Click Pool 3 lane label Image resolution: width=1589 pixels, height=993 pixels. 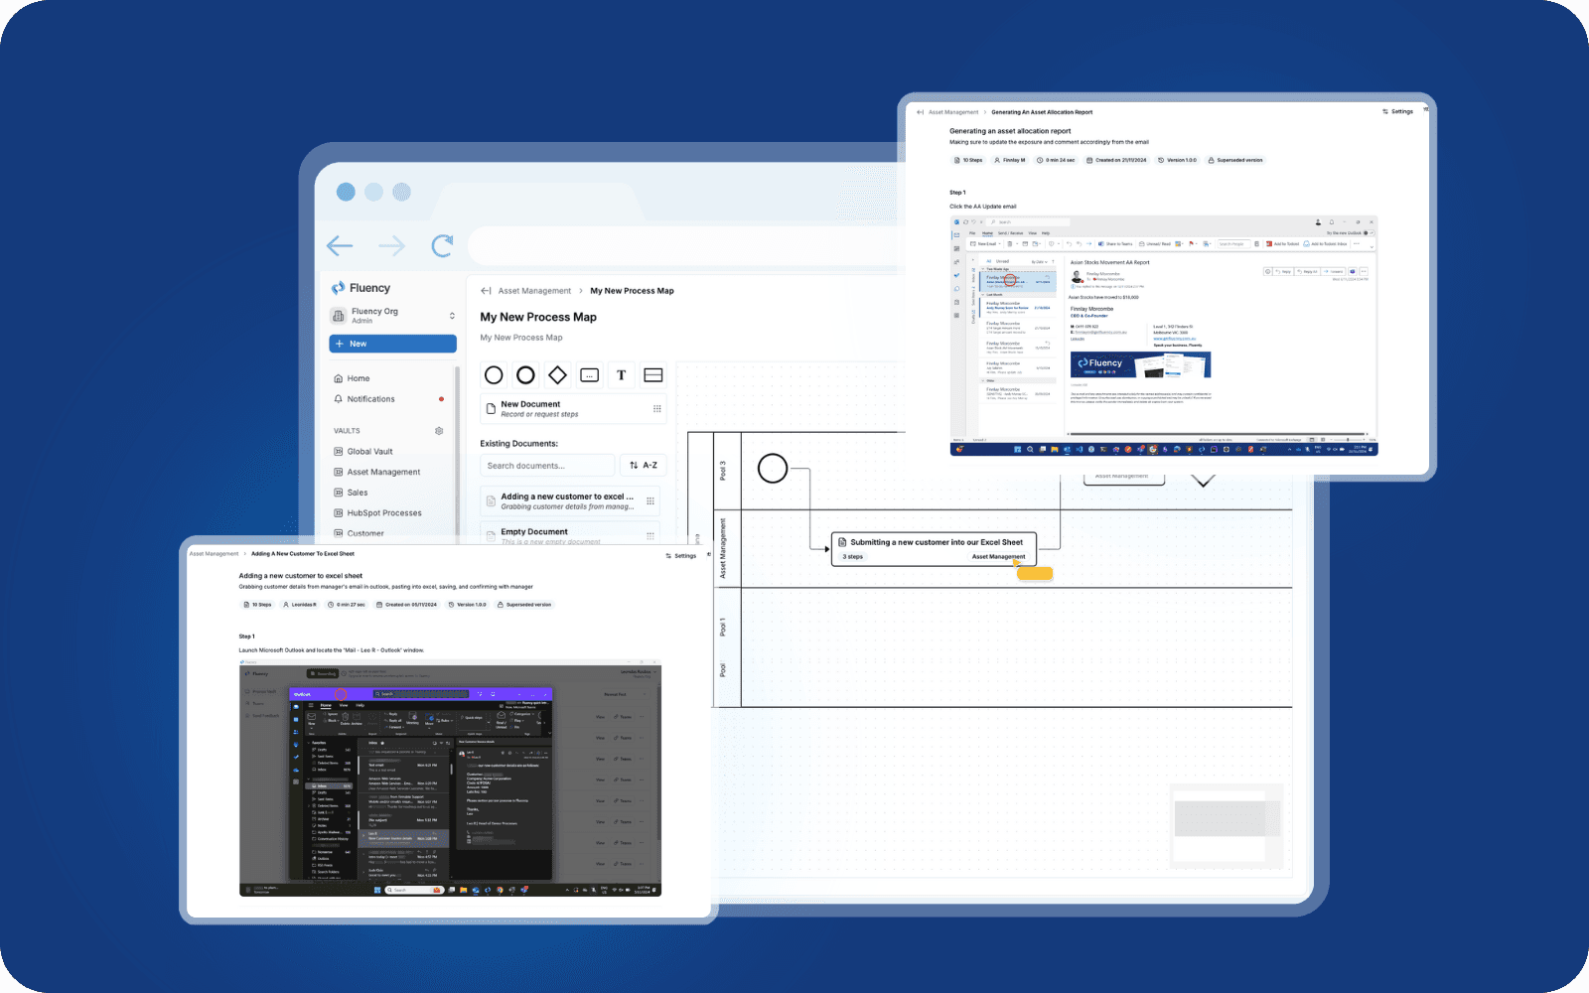(x=723, y=471)
